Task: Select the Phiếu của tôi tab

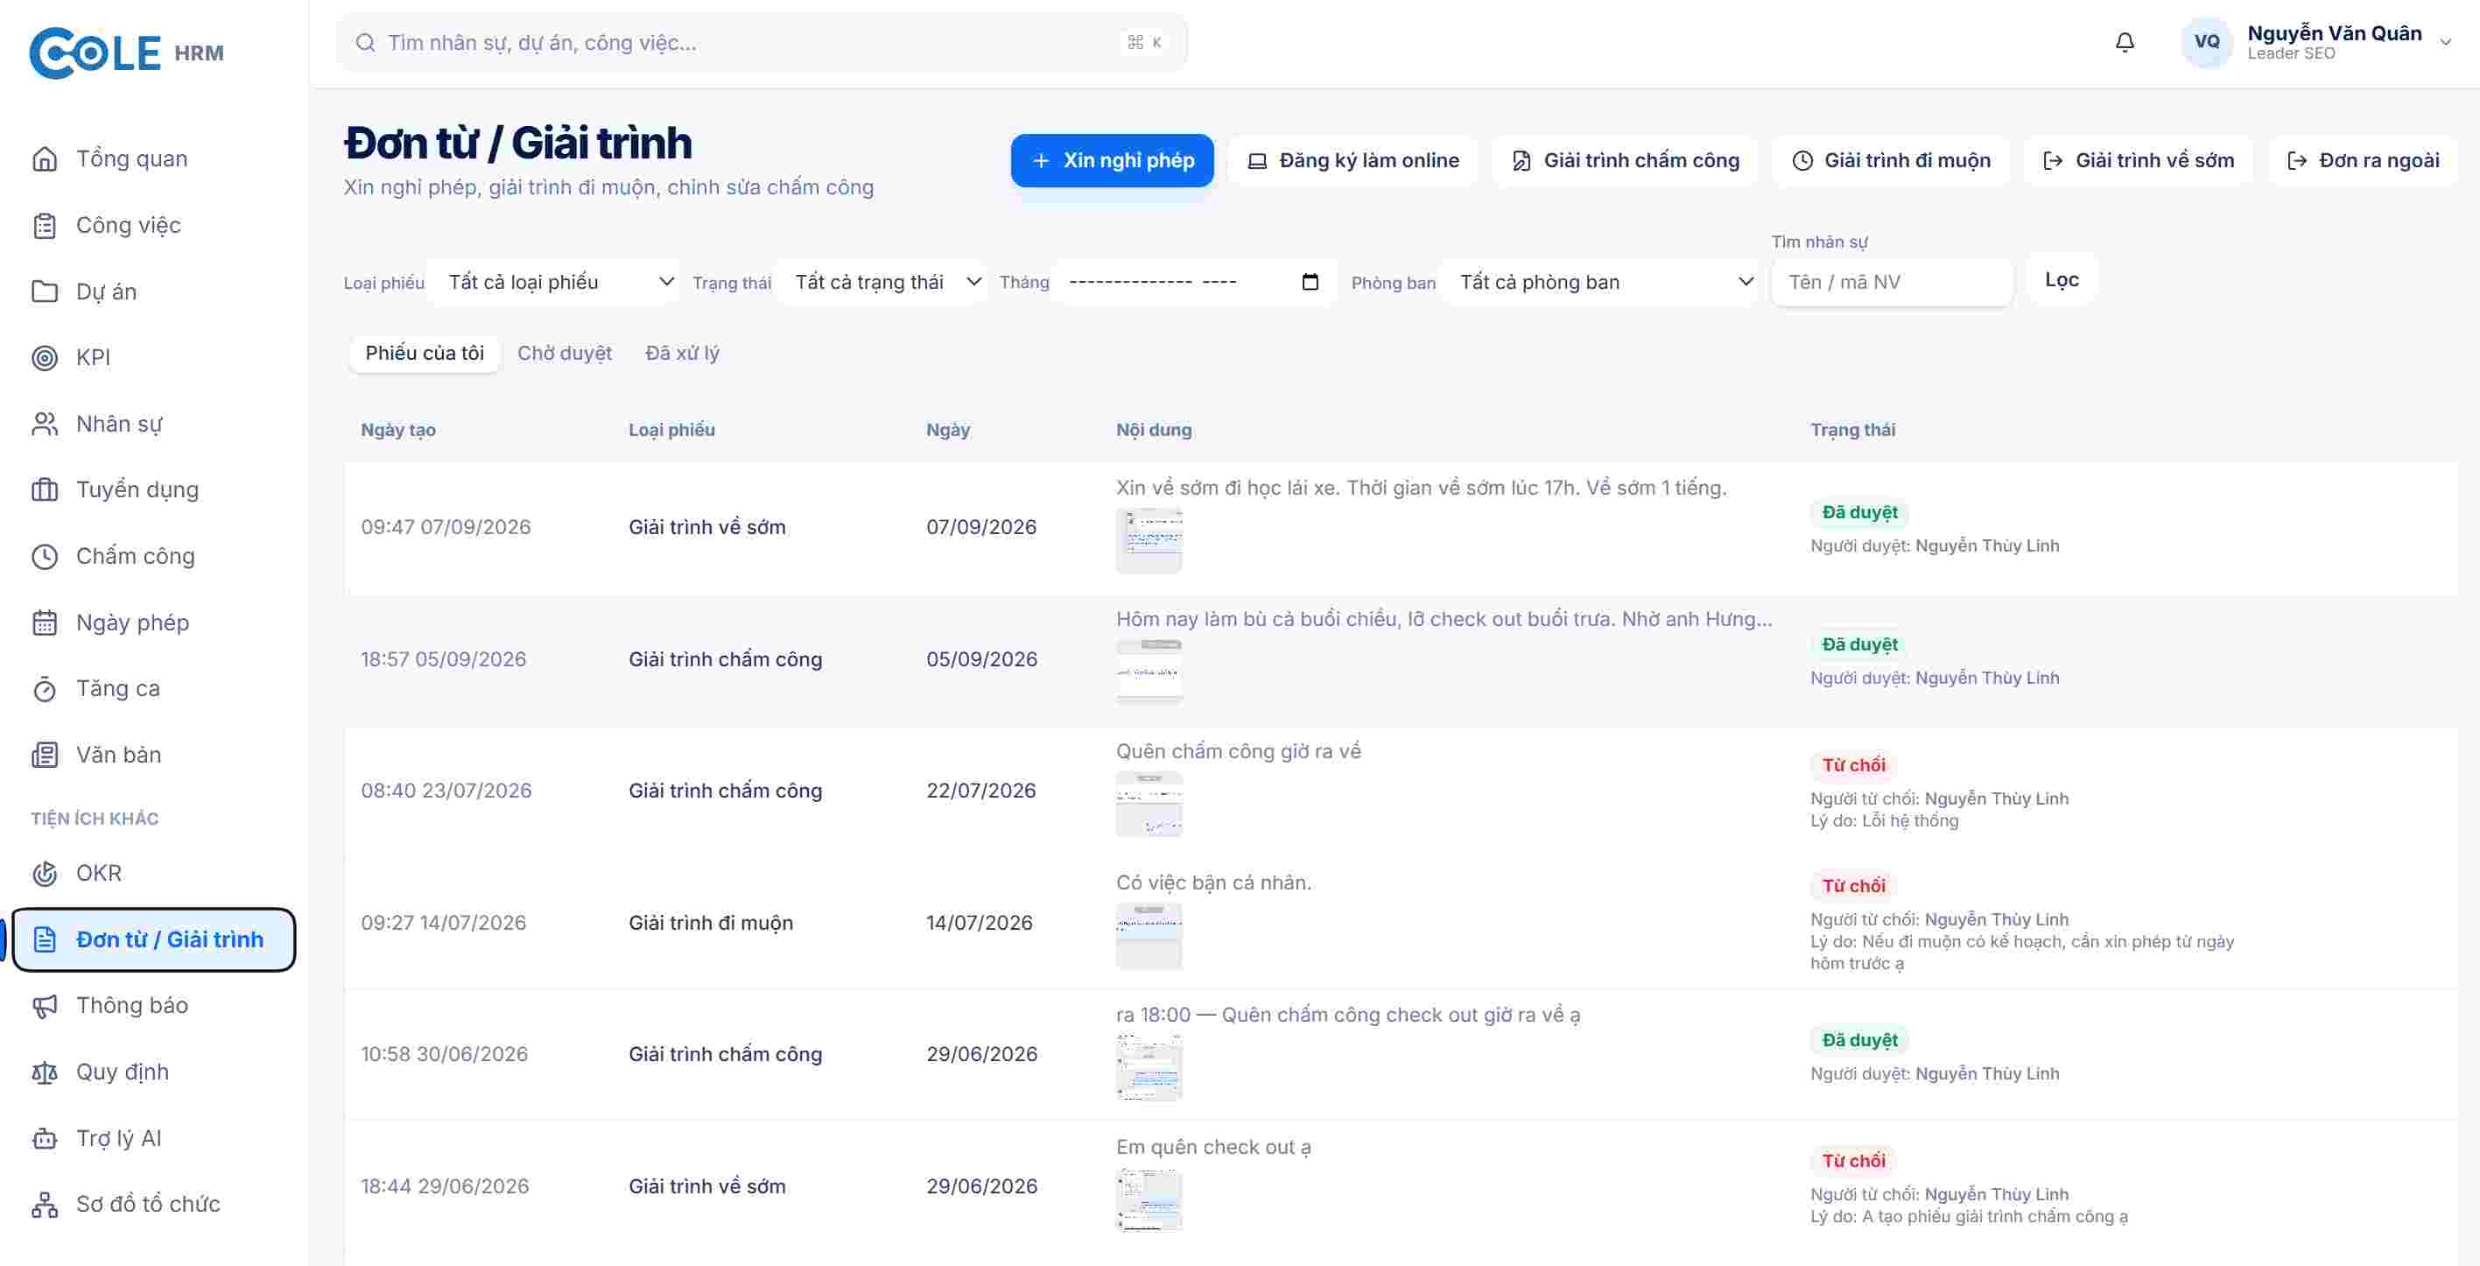Action: [x=425, y=354]
